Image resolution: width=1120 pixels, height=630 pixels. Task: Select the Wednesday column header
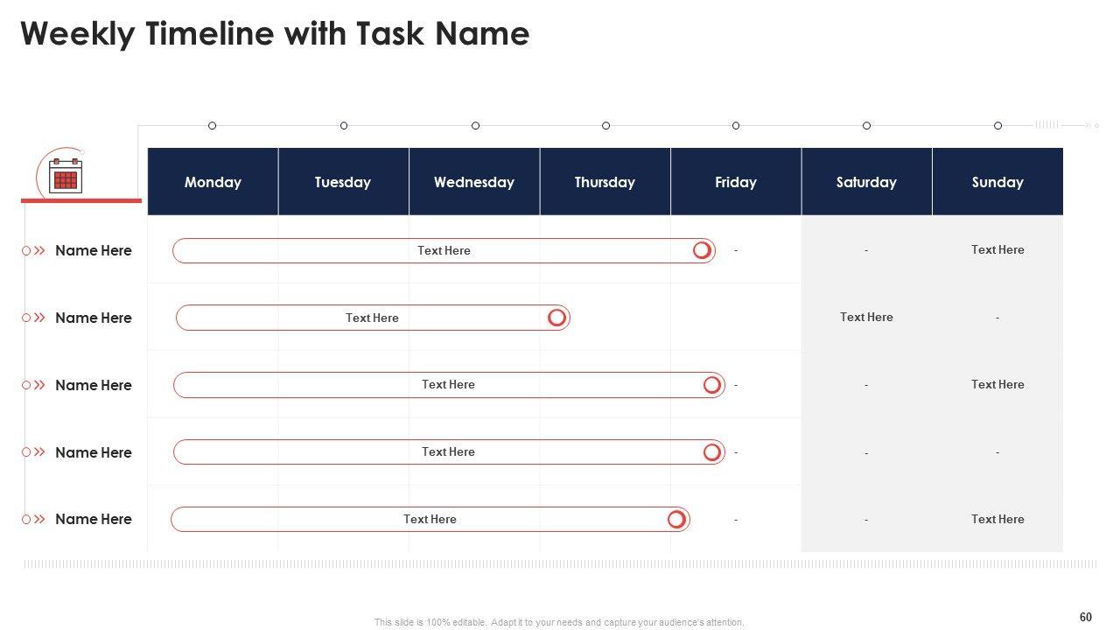(x=474, y=182)
